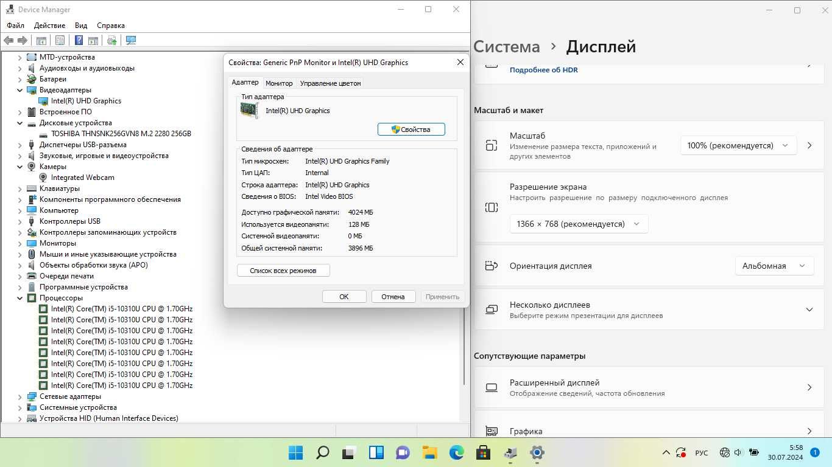
Task: Click the notification badge near the clock
Action: tap(815, 452)
